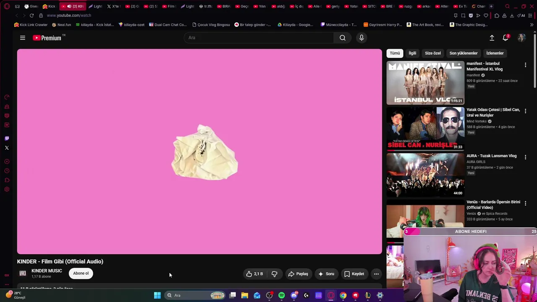Open the account avatar menu
Viewport: 537px width, 302px height.
coord(521,38)
